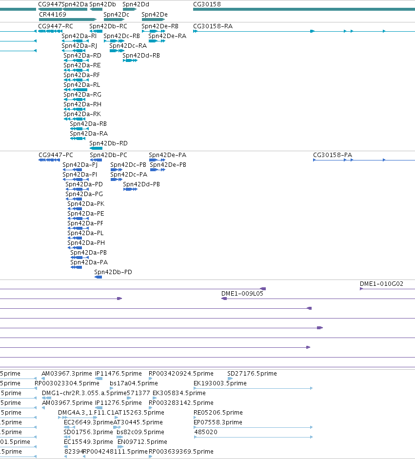Screen dimensions: 415x459
Task: Click transcript Spn42Db-RC
Action: coord(108,26)
